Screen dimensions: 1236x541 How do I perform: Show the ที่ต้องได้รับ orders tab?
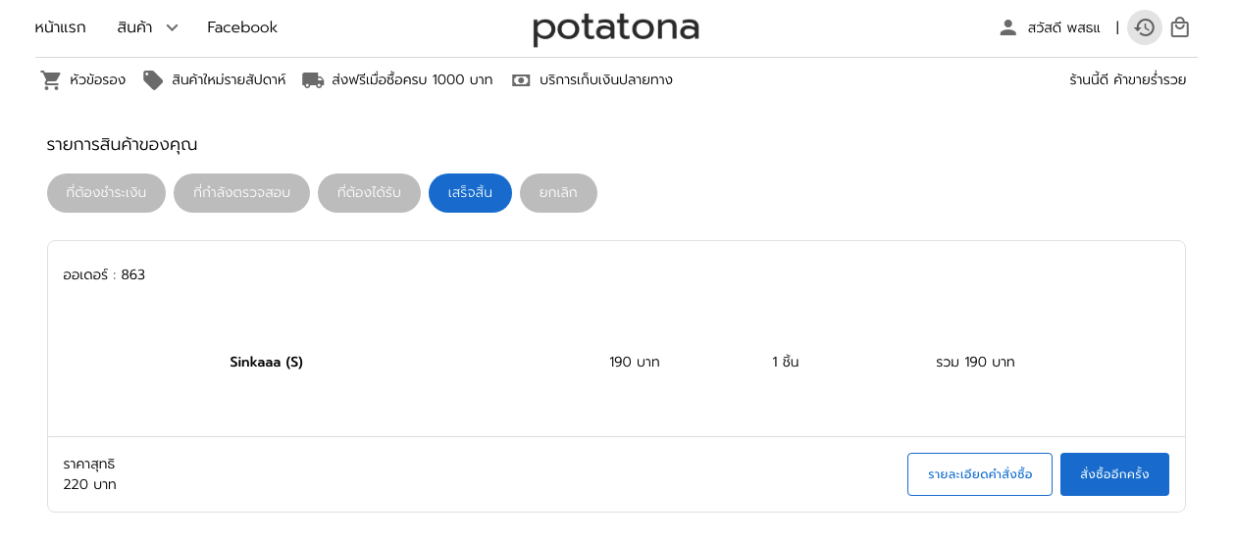coord(369,193)
